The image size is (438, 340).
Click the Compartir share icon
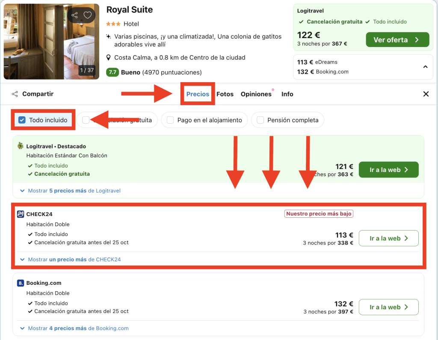tap(15, 94)
